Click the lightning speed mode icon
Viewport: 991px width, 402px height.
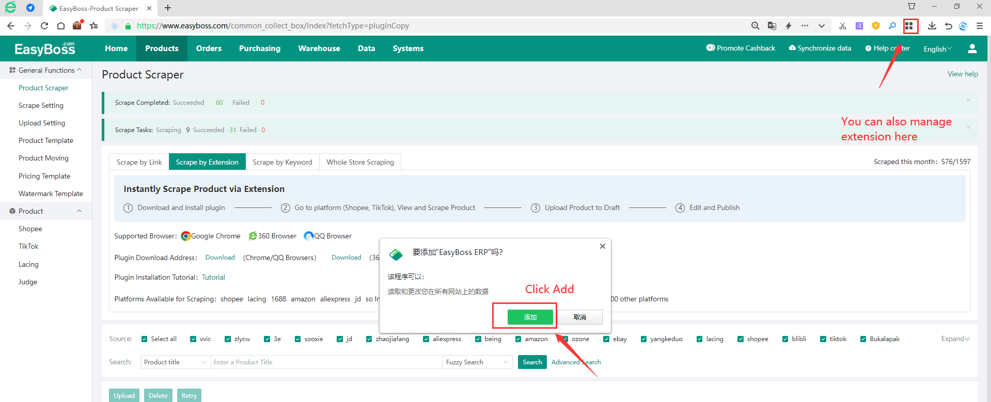tap(789, 26)
